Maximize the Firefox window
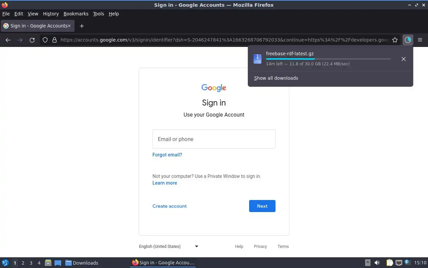 pyautogui.click(x=417, y=5)
